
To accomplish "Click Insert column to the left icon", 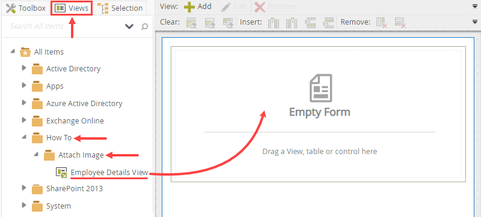I will pyautogui.click(x=273, y=23).
